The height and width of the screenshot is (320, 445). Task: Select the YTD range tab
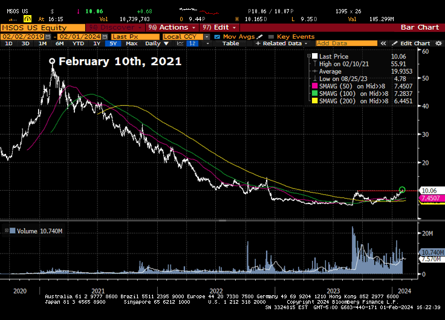click(x=78, y=43)
